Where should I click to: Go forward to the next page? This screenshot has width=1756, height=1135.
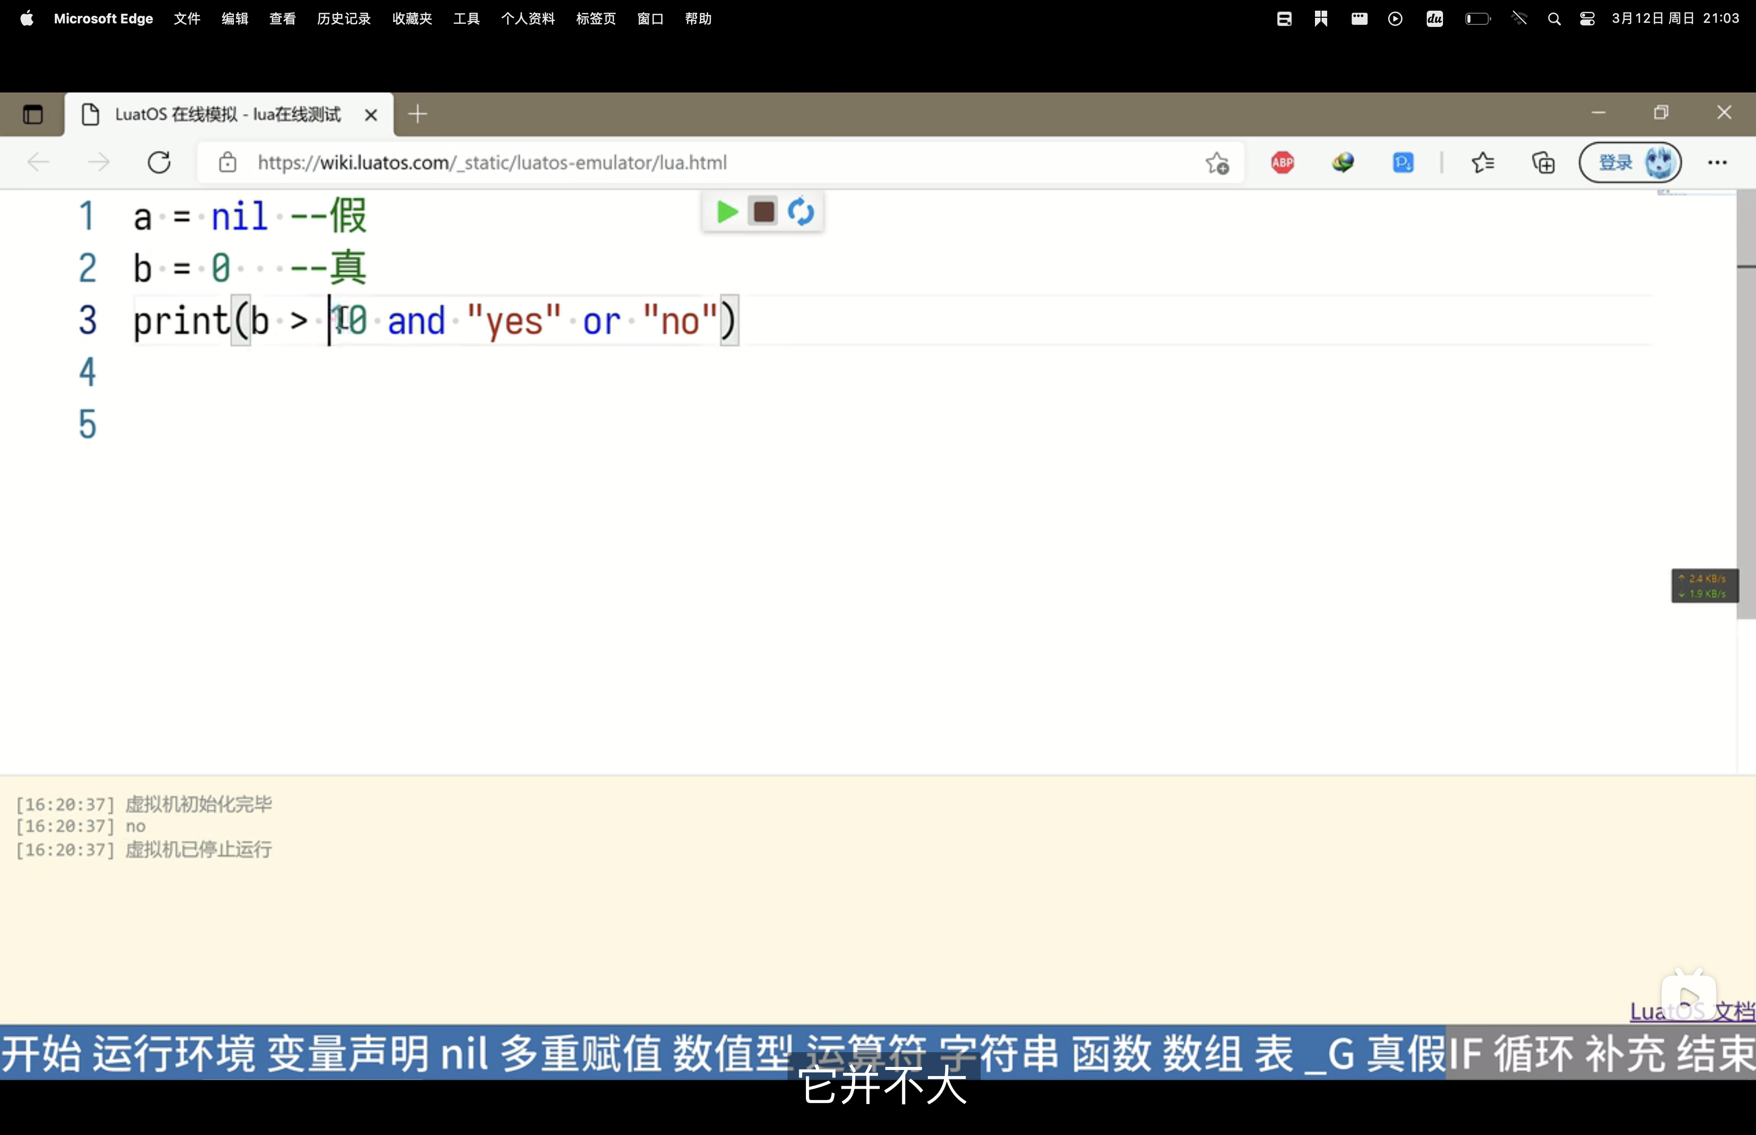click(98, 162)
